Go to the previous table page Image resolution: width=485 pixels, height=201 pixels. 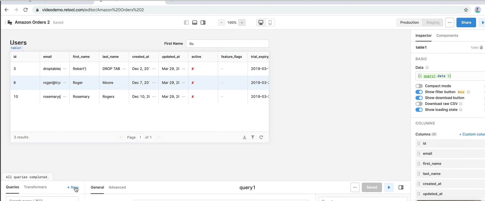point(121,137)
